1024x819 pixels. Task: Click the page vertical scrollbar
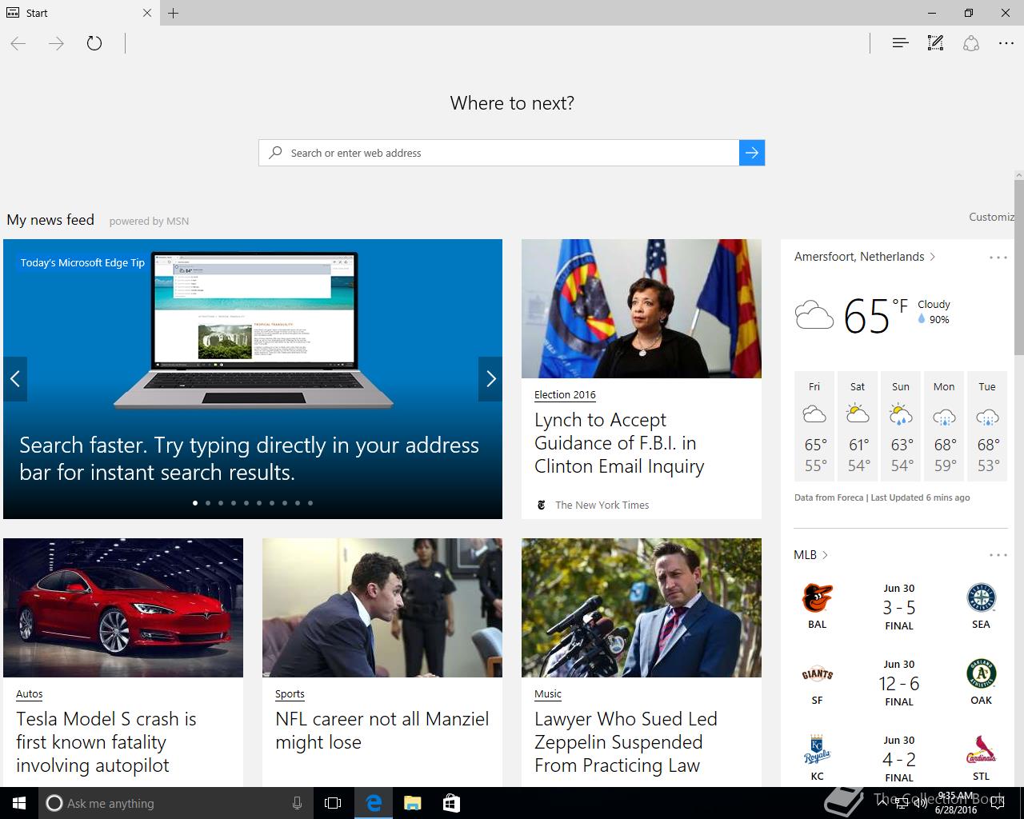(x=1018, y=267)
